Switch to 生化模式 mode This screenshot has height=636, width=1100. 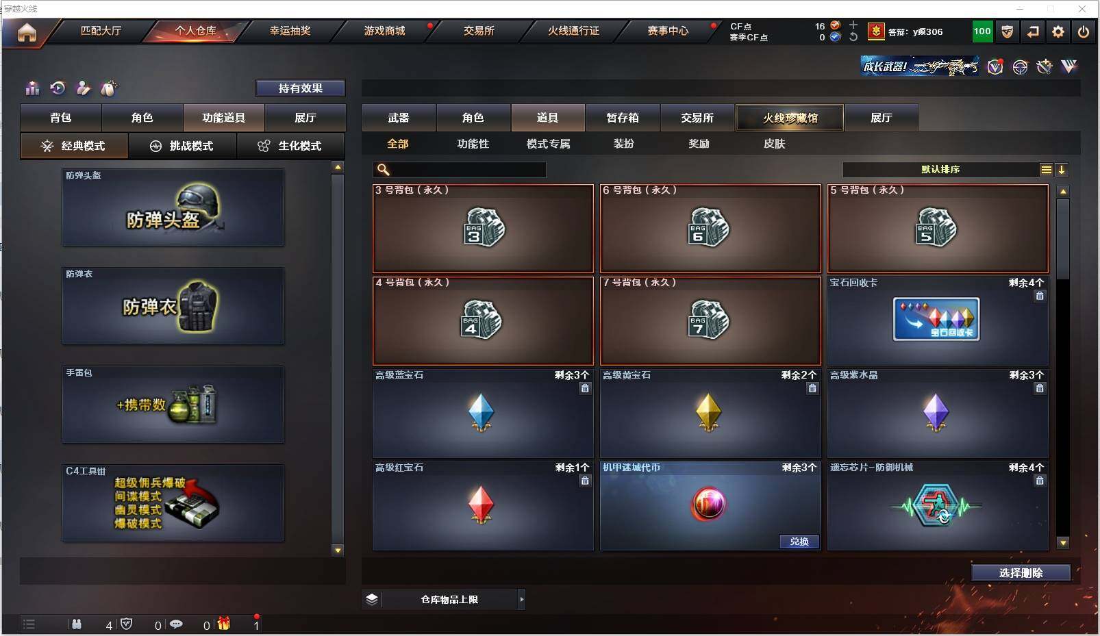(x=290, y=146)
